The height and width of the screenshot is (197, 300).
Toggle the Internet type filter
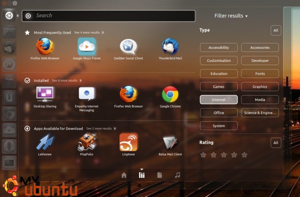(219, 100)
